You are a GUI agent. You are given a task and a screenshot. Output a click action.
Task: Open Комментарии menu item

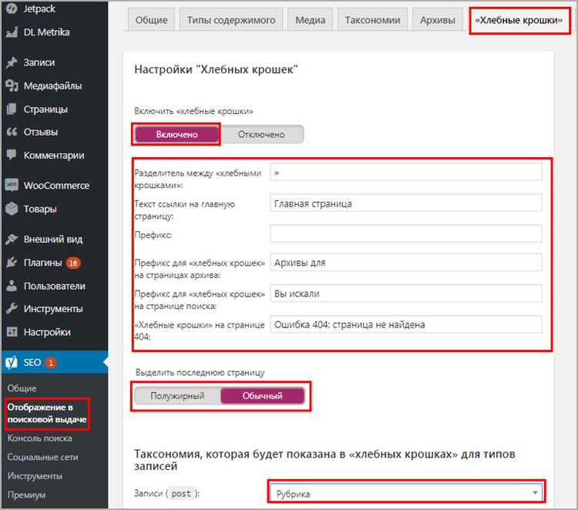(55, 155)
